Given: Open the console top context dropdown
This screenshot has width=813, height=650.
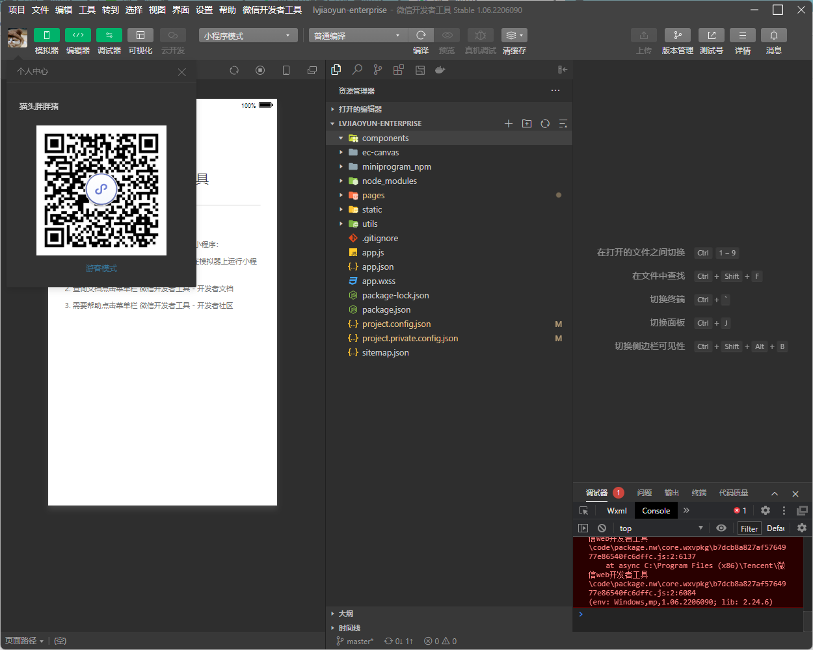Looking at the screenshot, I should tap(661, 528).
